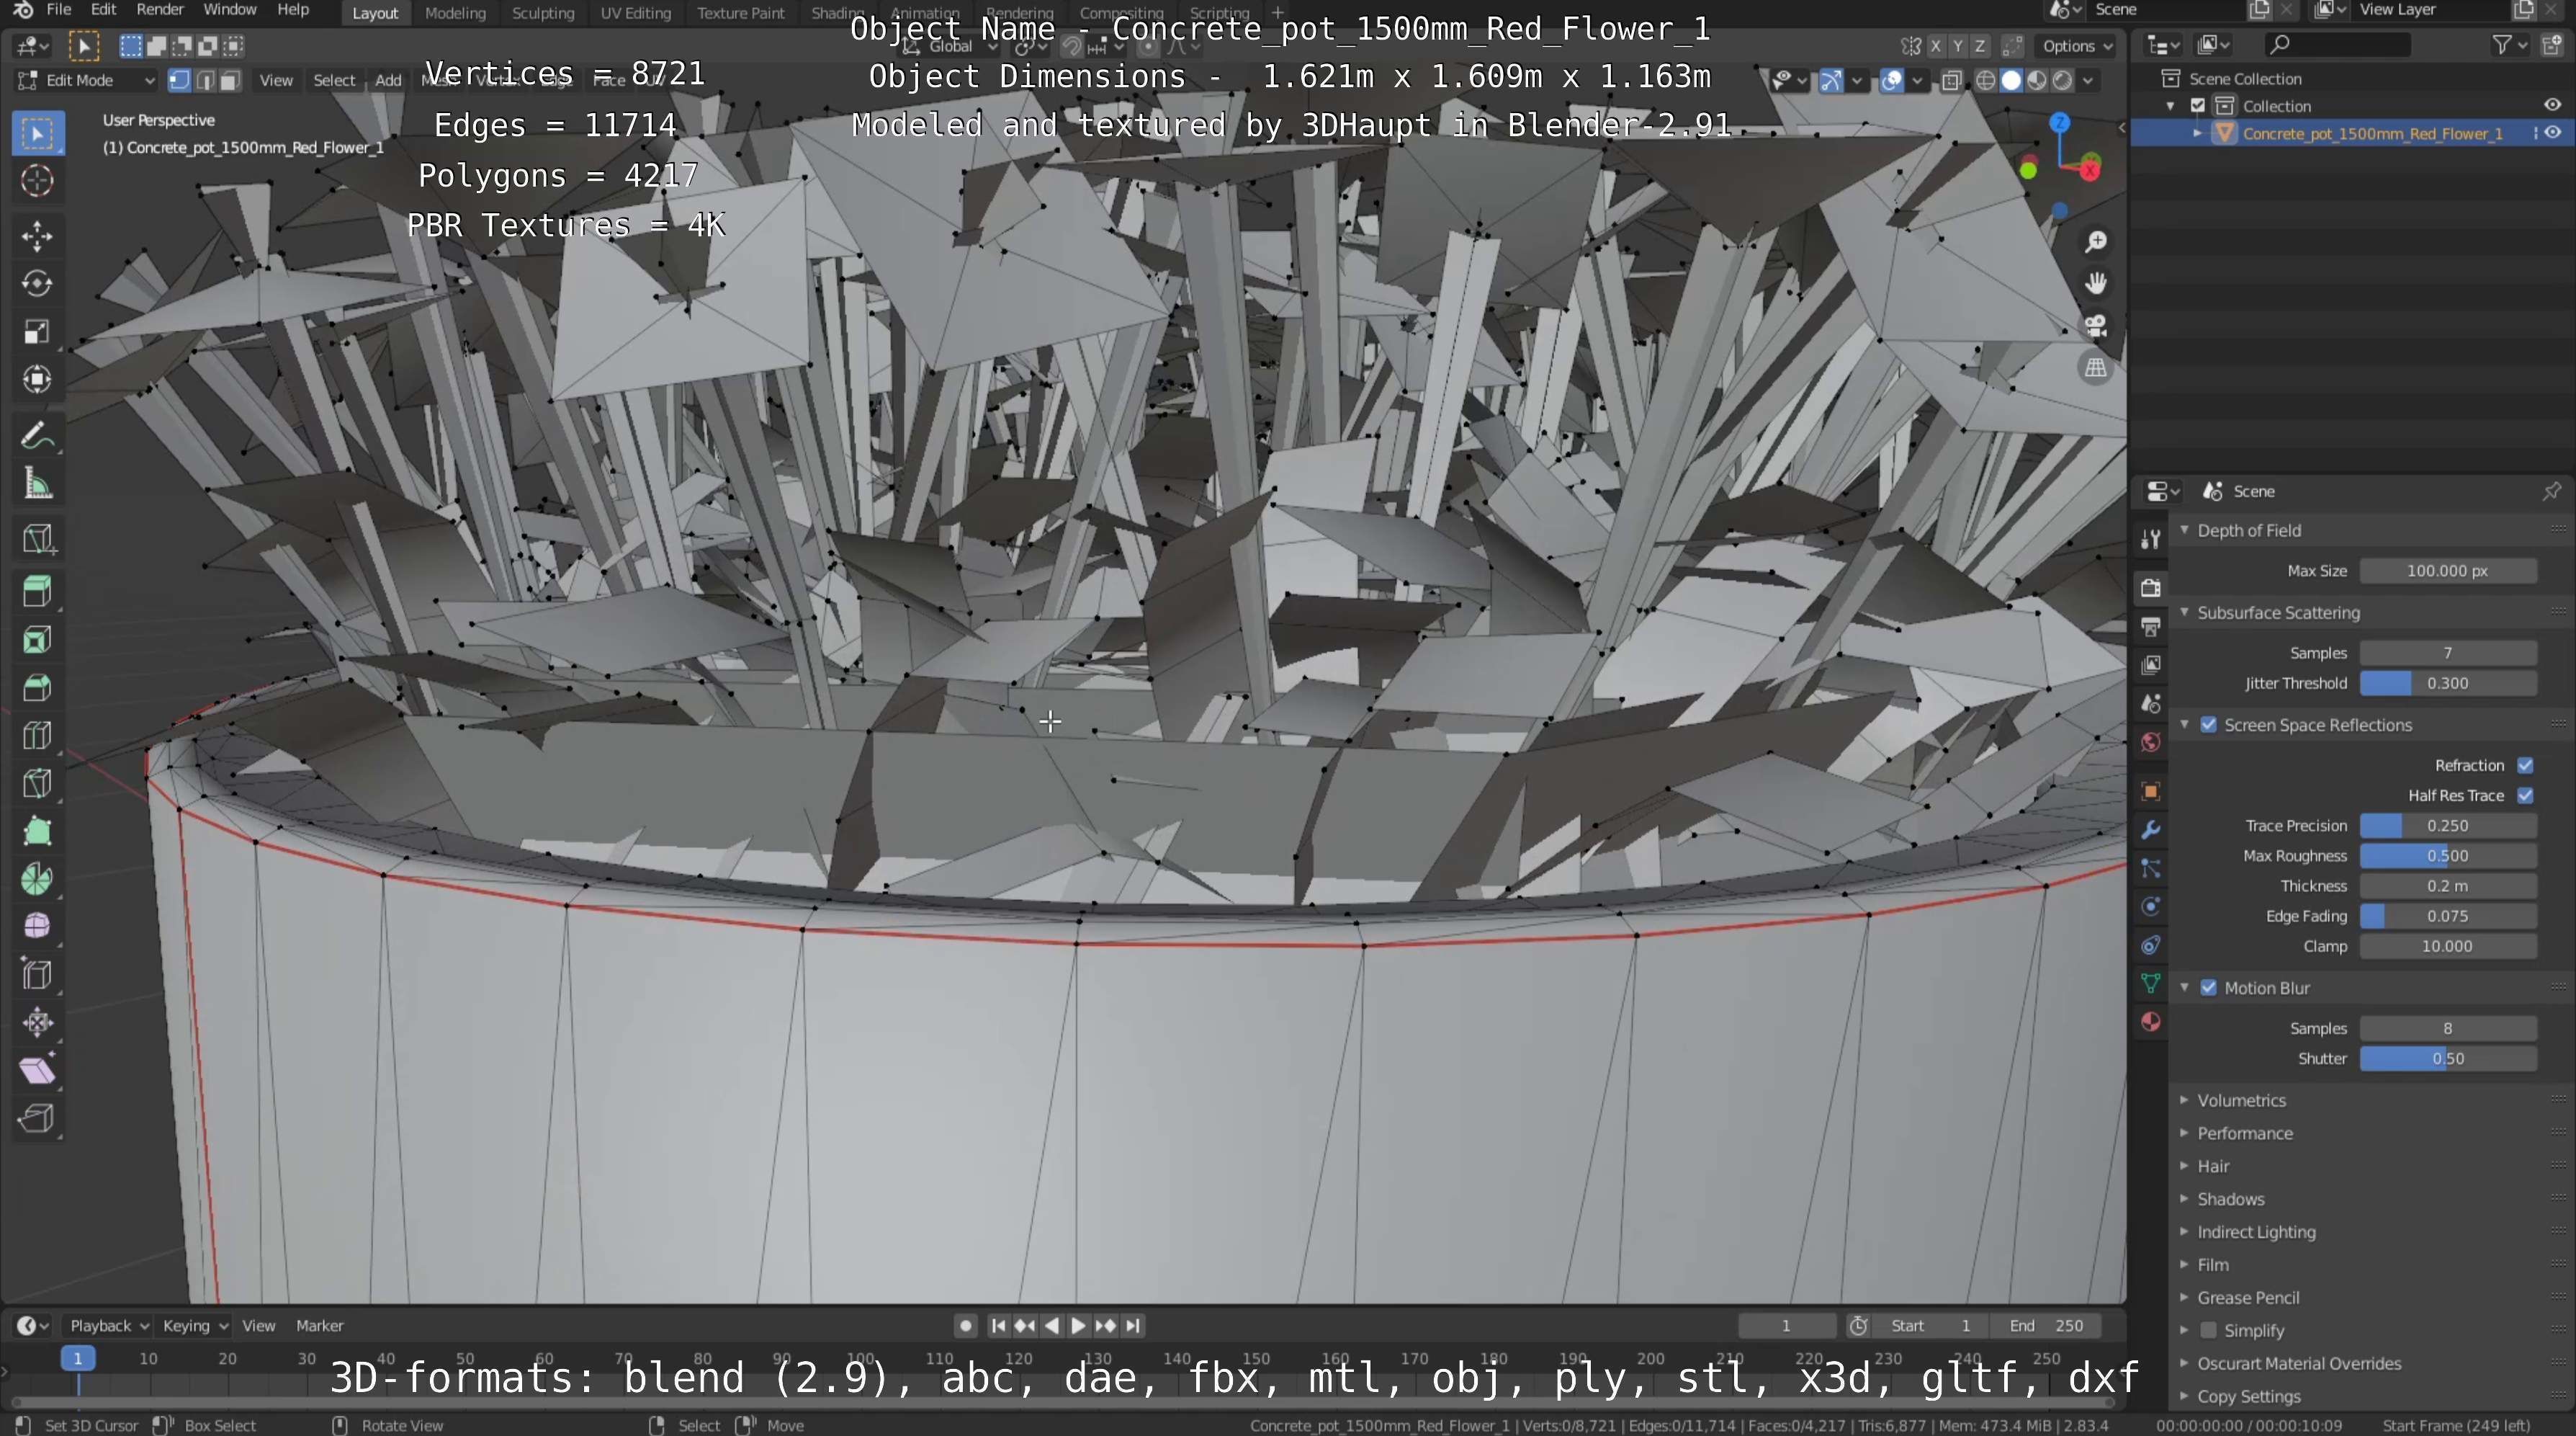
Task: Expand the Shadows panel
Action: coord(2230,1199)
